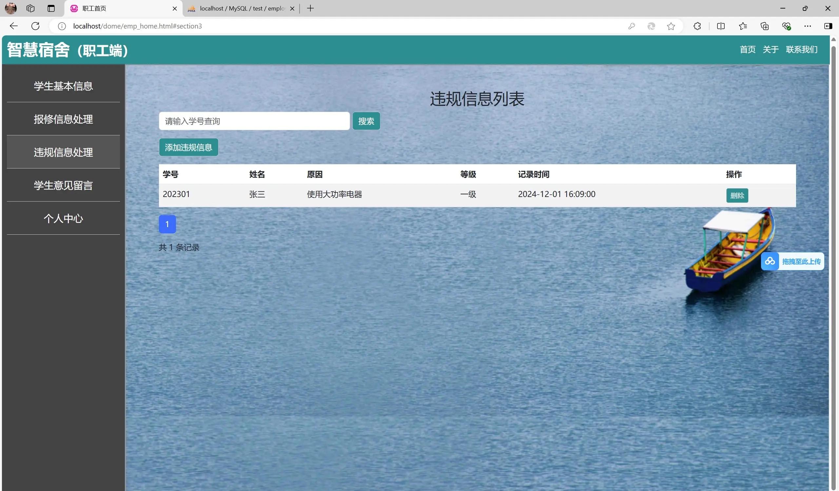The width and height of the screenshot is (839, 491).
Task: Click the profile avatar icon
Action: [x=11, y=8]
